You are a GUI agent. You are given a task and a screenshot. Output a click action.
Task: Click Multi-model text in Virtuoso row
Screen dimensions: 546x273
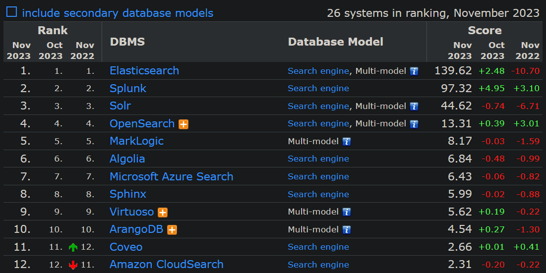pos(313,212)
